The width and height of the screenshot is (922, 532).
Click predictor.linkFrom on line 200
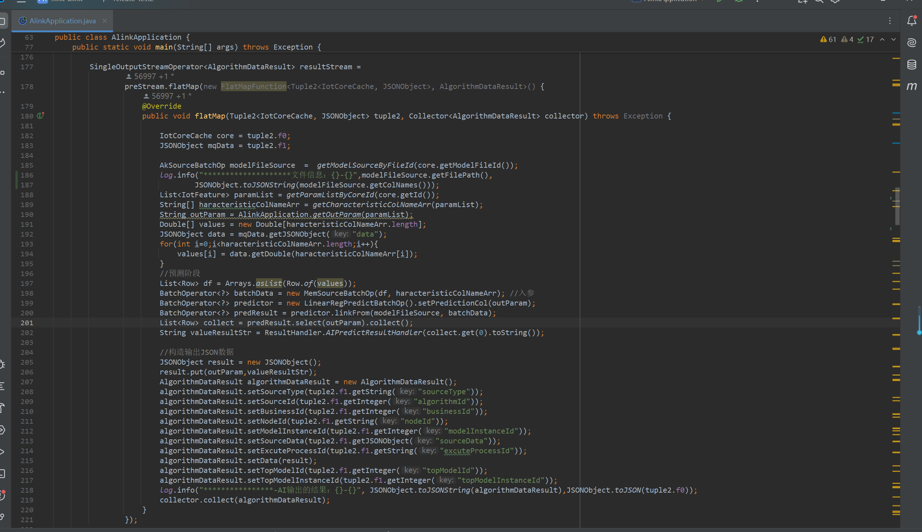point(330,313)
